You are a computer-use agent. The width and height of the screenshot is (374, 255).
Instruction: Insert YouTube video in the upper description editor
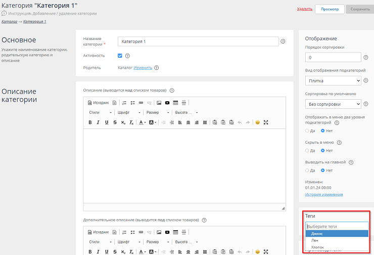pos(167,103)
